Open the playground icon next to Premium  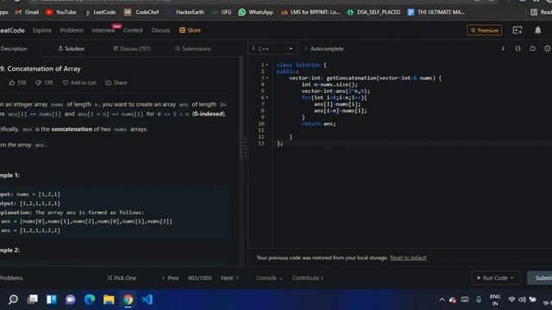click(x=517, y=30)
